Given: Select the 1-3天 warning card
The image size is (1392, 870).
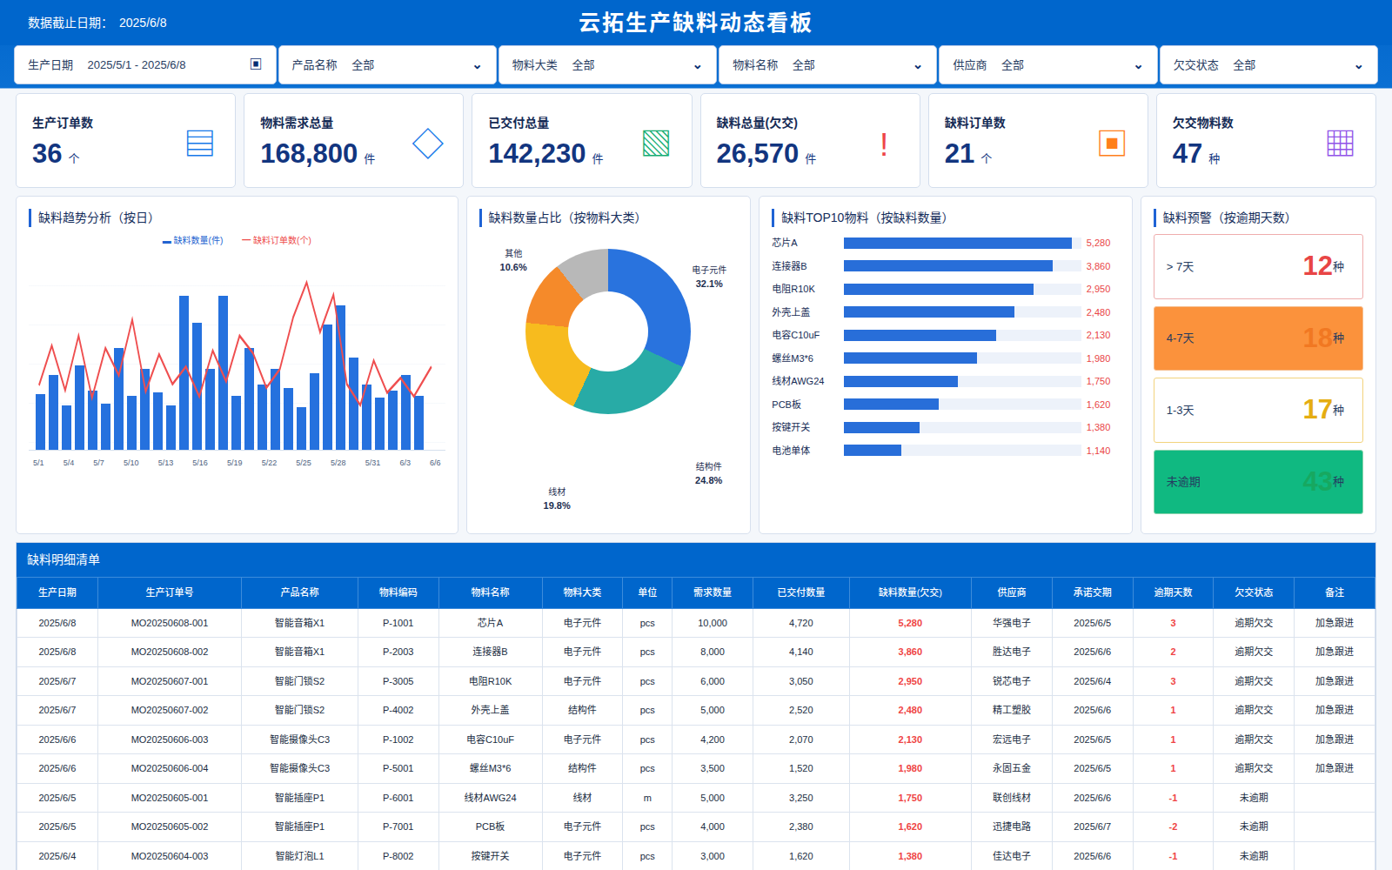Looking at the screenshot, I should point(1258,410).
